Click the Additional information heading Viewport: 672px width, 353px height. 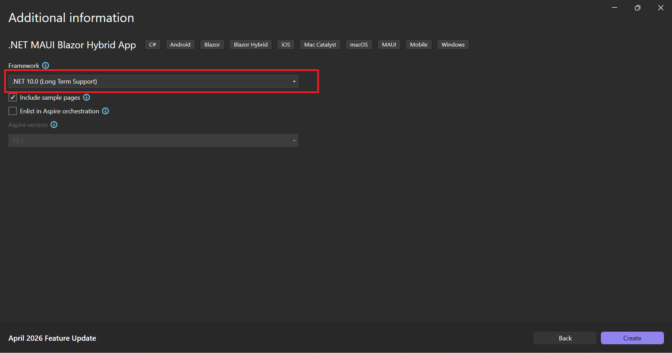point(71,17)
